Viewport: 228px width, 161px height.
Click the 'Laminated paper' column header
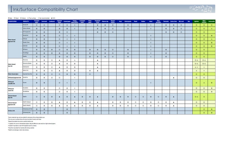click(82, 21)
